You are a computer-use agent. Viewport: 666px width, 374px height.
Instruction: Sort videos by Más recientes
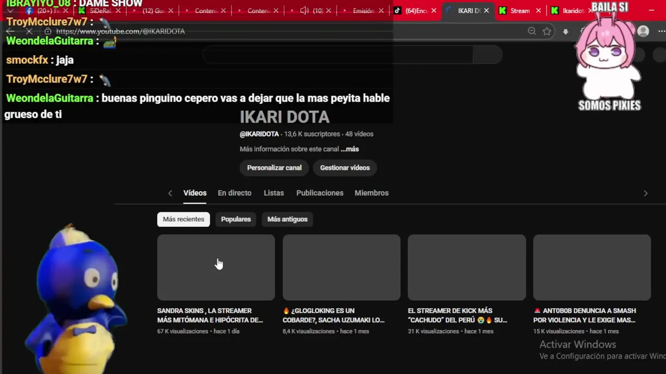pos(184,219)
